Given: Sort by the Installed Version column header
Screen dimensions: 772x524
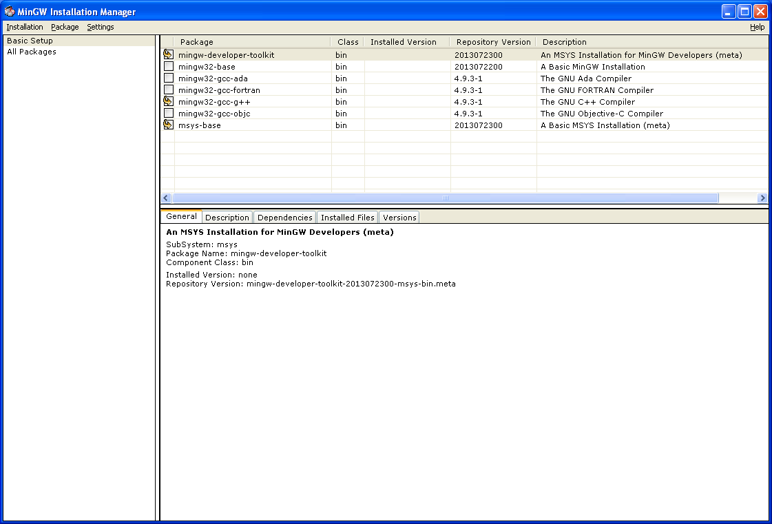Looking at the screenshot, I should (407, 43).
